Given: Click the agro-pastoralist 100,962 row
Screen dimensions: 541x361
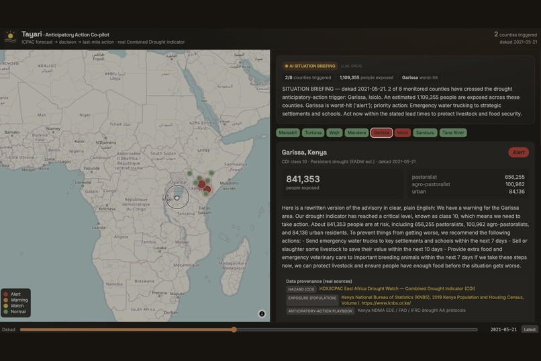Looking at the screenshot, I should click(468, 184).
